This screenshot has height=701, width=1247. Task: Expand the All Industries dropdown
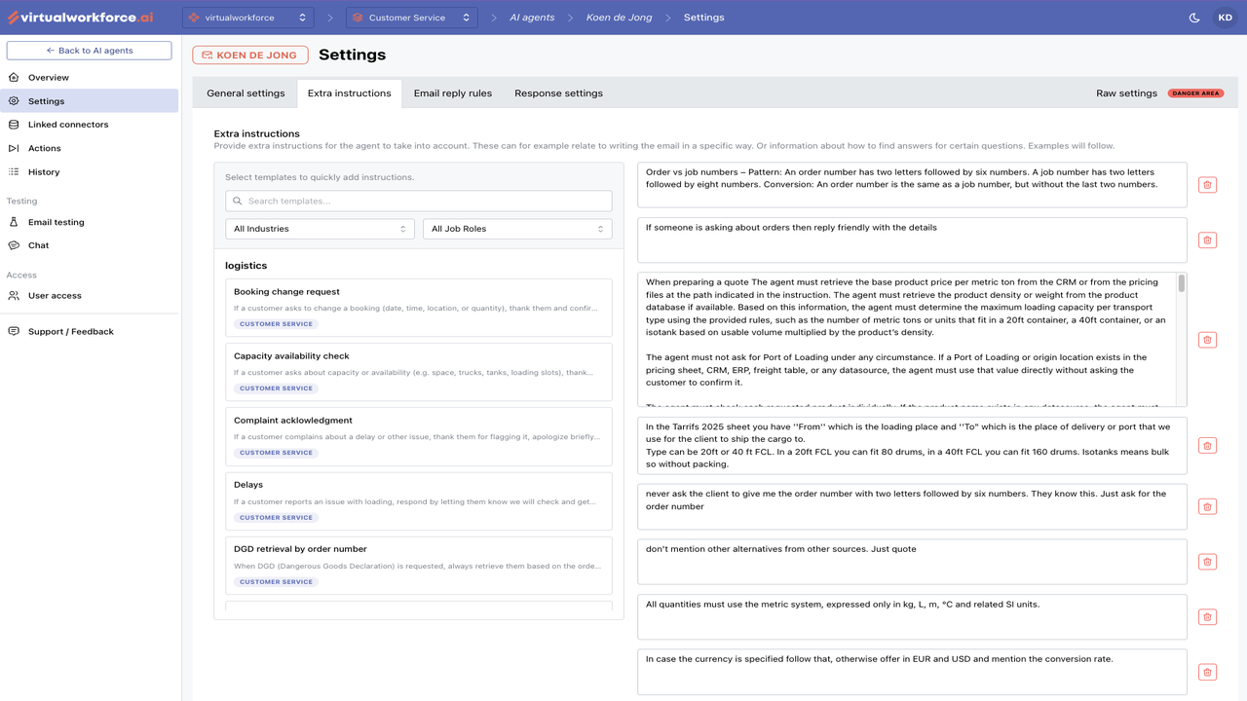point(320,229)
